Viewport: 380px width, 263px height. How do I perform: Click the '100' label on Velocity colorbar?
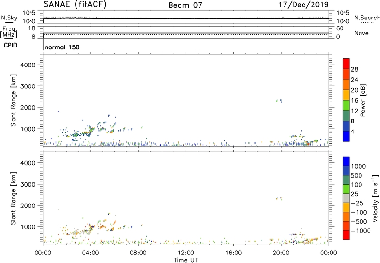tap(357, 185)
